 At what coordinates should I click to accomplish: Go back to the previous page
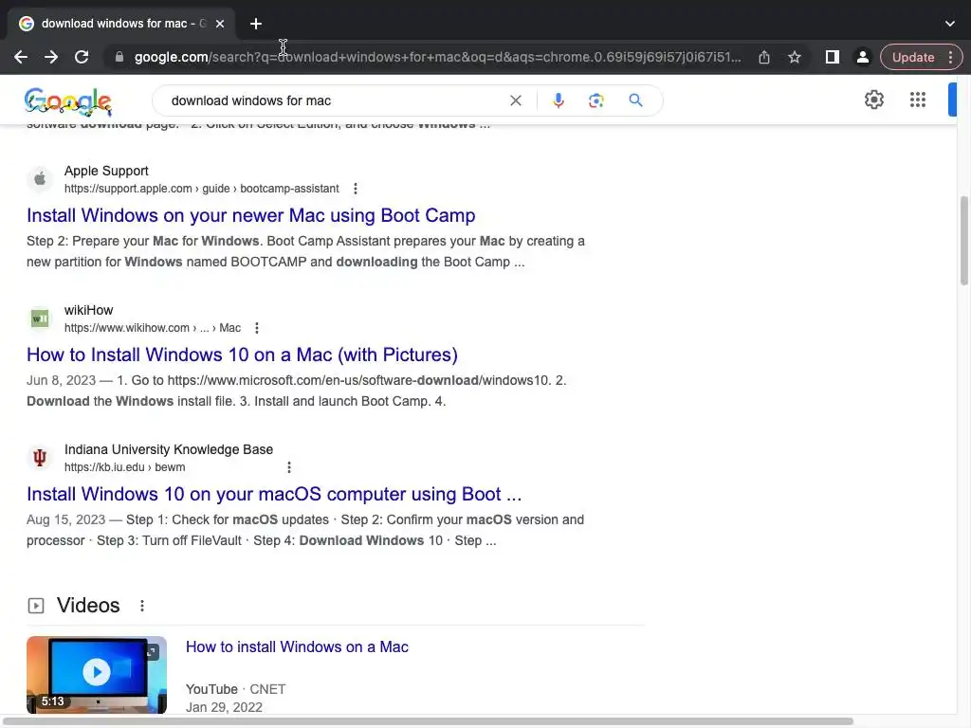(x=21, y=57)
